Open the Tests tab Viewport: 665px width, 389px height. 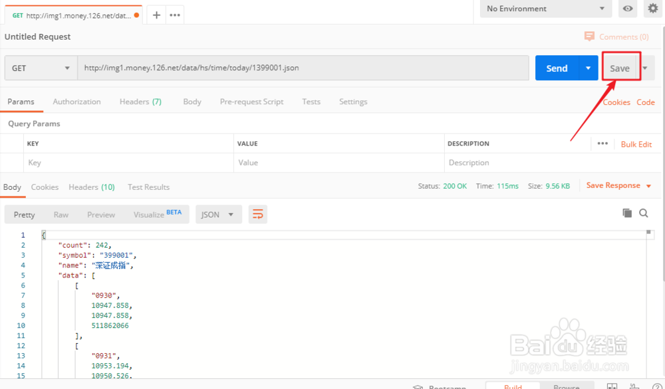click(x=311, y=102)
